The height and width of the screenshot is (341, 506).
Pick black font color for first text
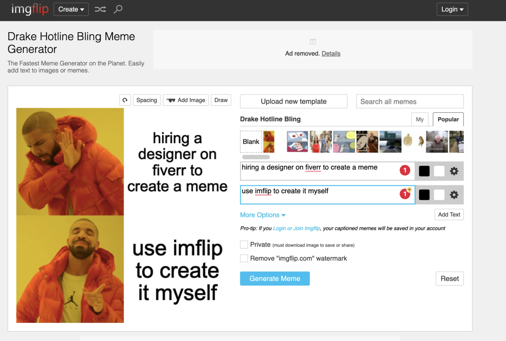(424, 171)
